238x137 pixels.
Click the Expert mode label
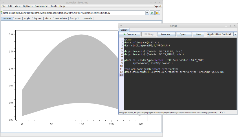[157, 6]
